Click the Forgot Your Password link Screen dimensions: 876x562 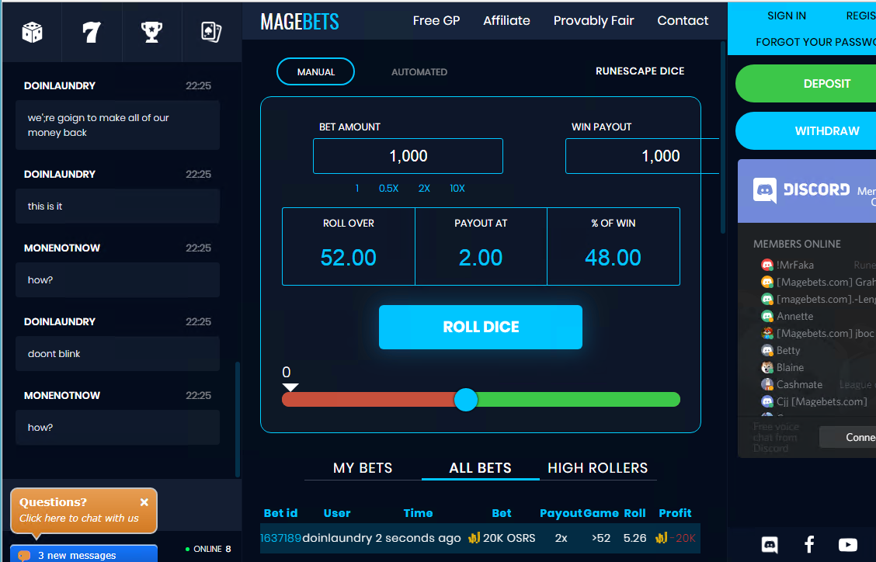[x=815, y=42]
